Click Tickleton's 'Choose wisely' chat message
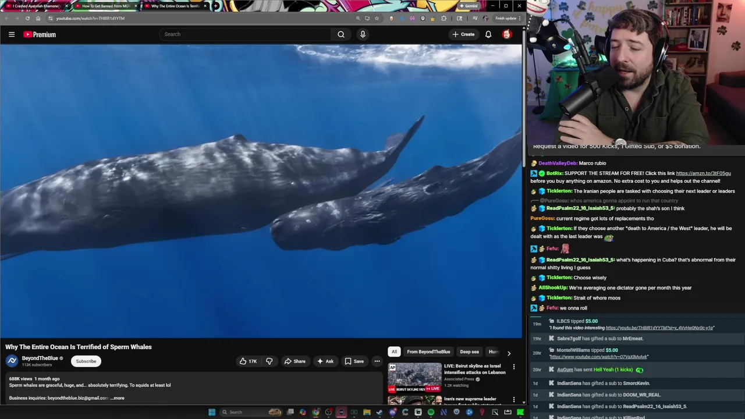The image size is (745, 419). (x=590, y=278)
